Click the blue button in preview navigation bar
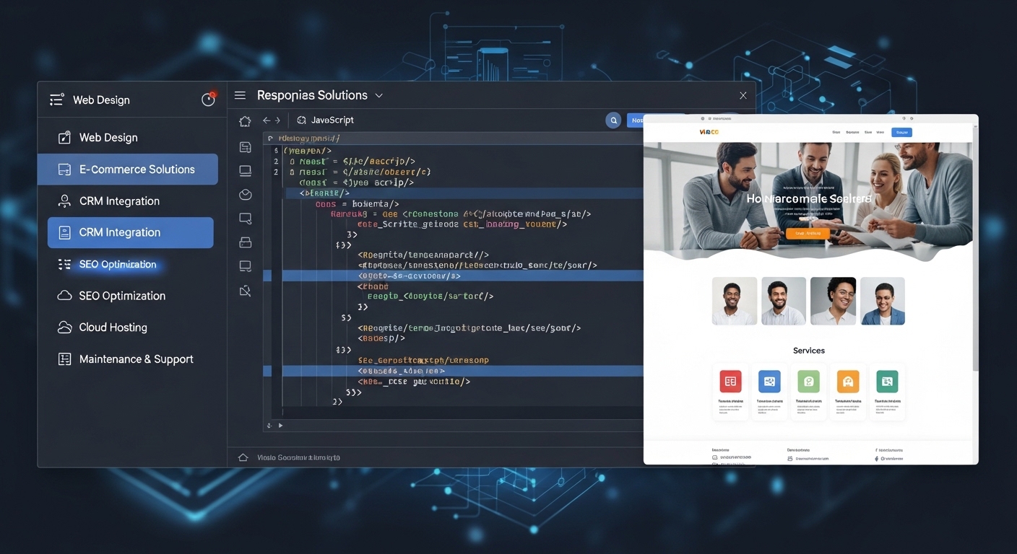Image resolution: width=1017 pixels, height=554 pixels. (901, 132)
